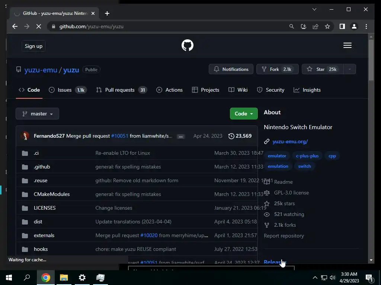Open the green Code dropdown
The image size is (381, 285).
click(244, 114)
